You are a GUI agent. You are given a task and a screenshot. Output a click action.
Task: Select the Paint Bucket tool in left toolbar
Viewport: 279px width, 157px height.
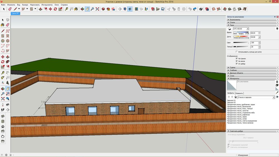coord(3,25)
